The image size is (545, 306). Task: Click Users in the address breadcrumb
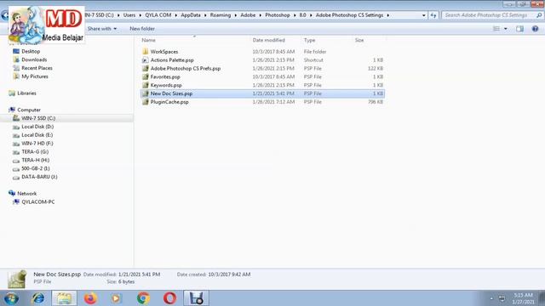[129, 15]
